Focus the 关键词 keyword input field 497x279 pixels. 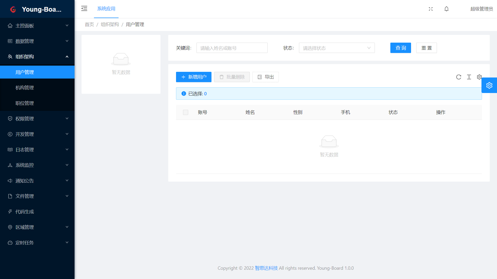point(232,48)
